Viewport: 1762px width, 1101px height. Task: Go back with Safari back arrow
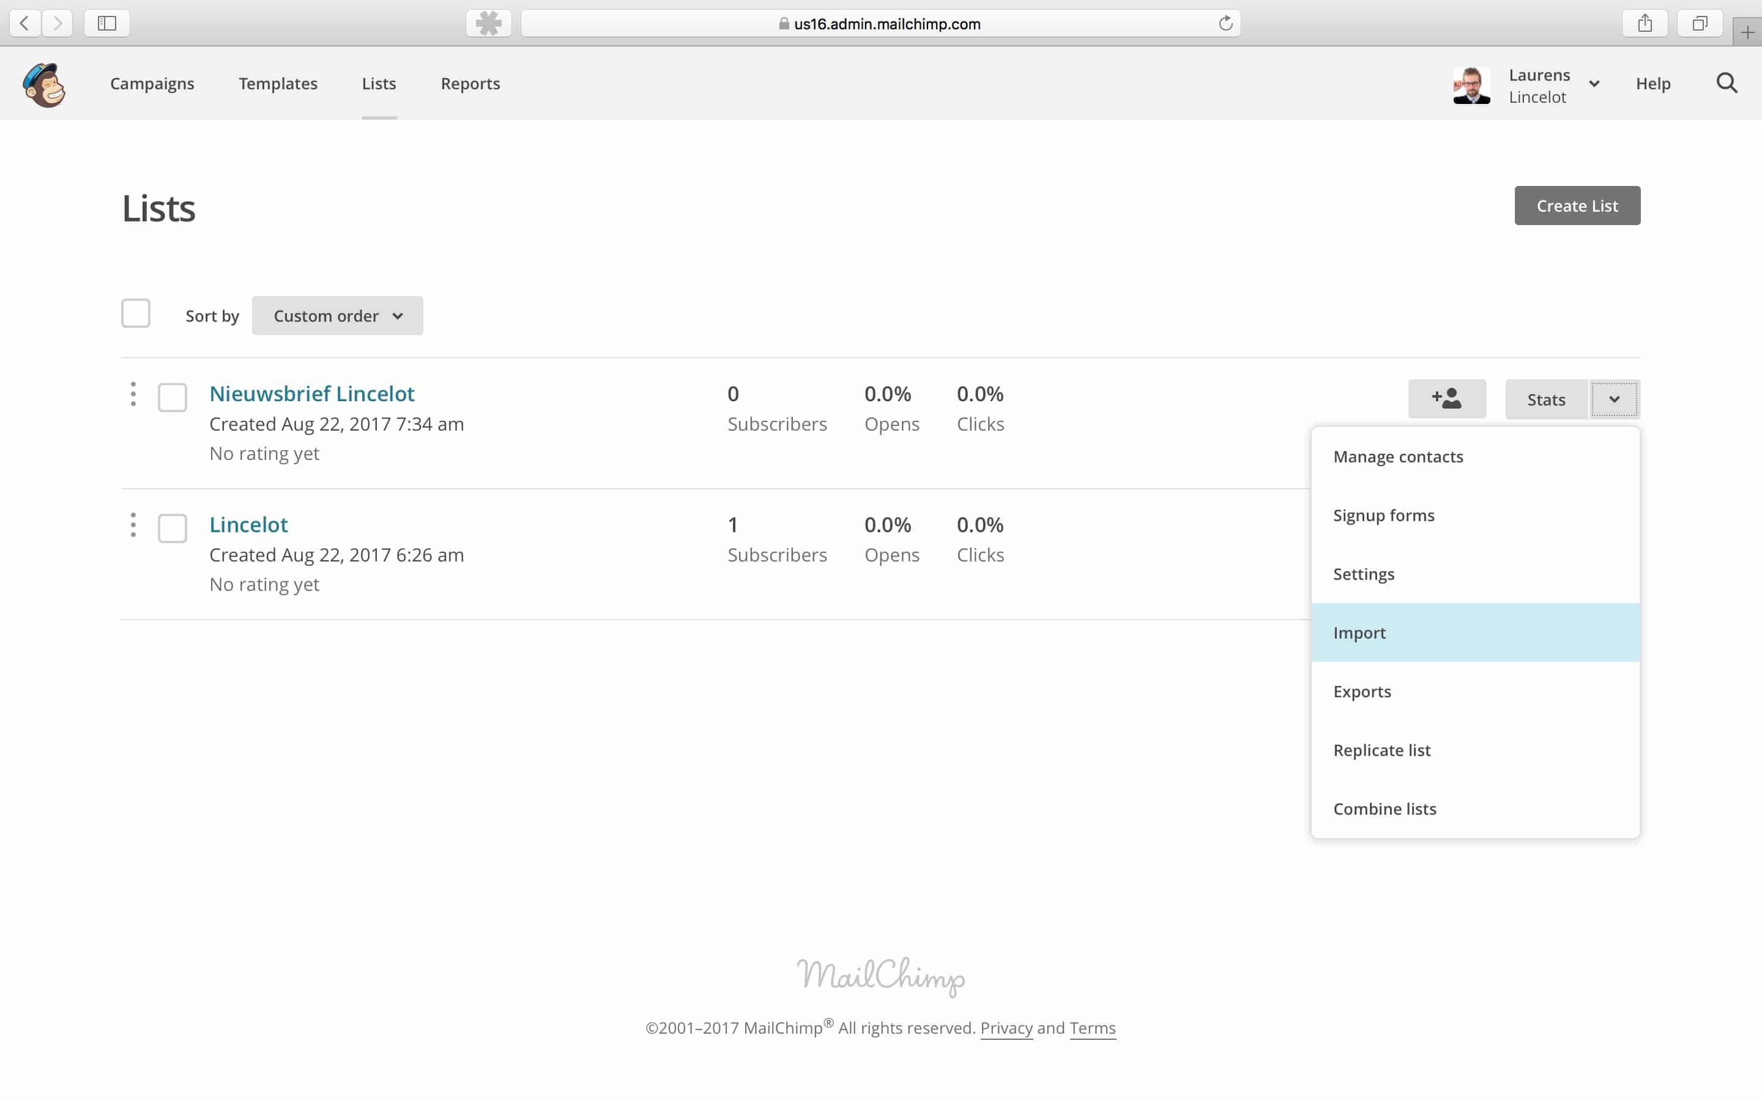pyautogui.click(x=24, y=23)
